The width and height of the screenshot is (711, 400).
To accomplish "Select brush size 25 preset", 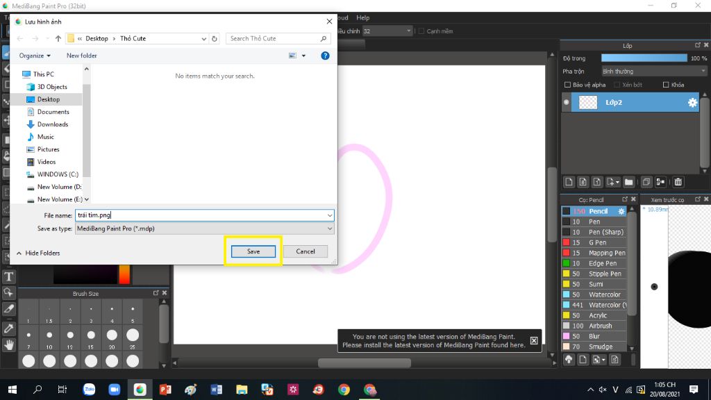I will 133,338.
